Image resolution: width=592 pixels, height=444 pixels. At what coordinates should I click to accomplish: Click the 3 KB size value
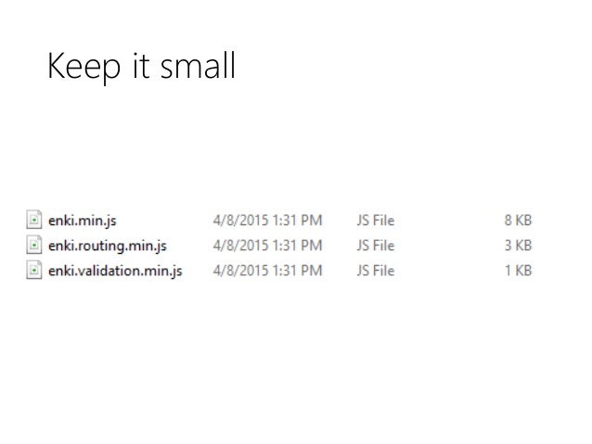point(518,246)
